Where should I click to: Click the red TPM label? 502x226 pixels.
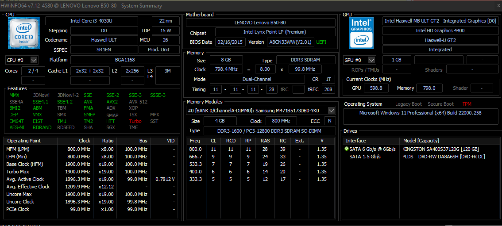click(467, 104)
